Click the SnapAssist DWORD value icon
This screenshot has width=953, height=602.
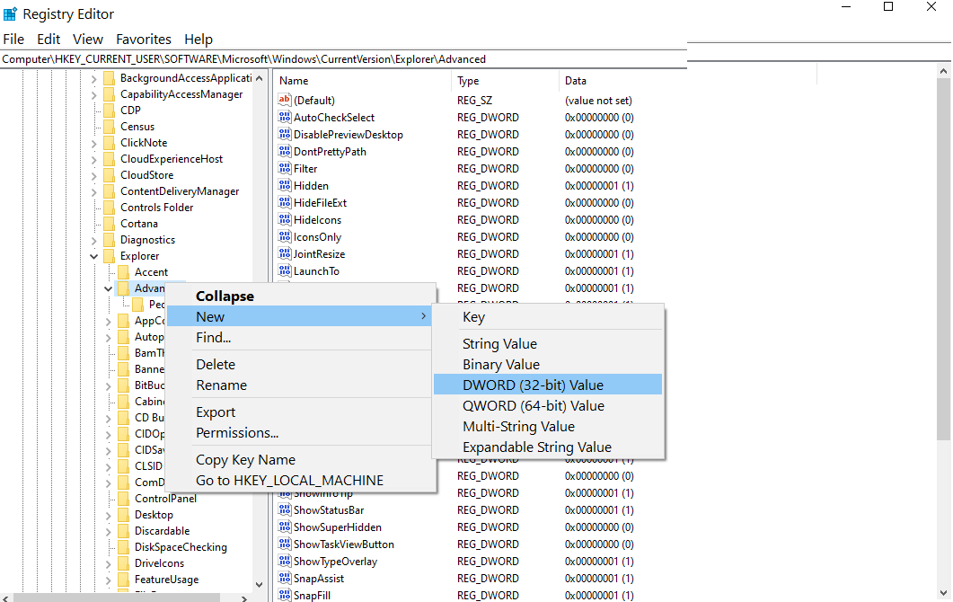pyautogui.click(x=285, y=579)
